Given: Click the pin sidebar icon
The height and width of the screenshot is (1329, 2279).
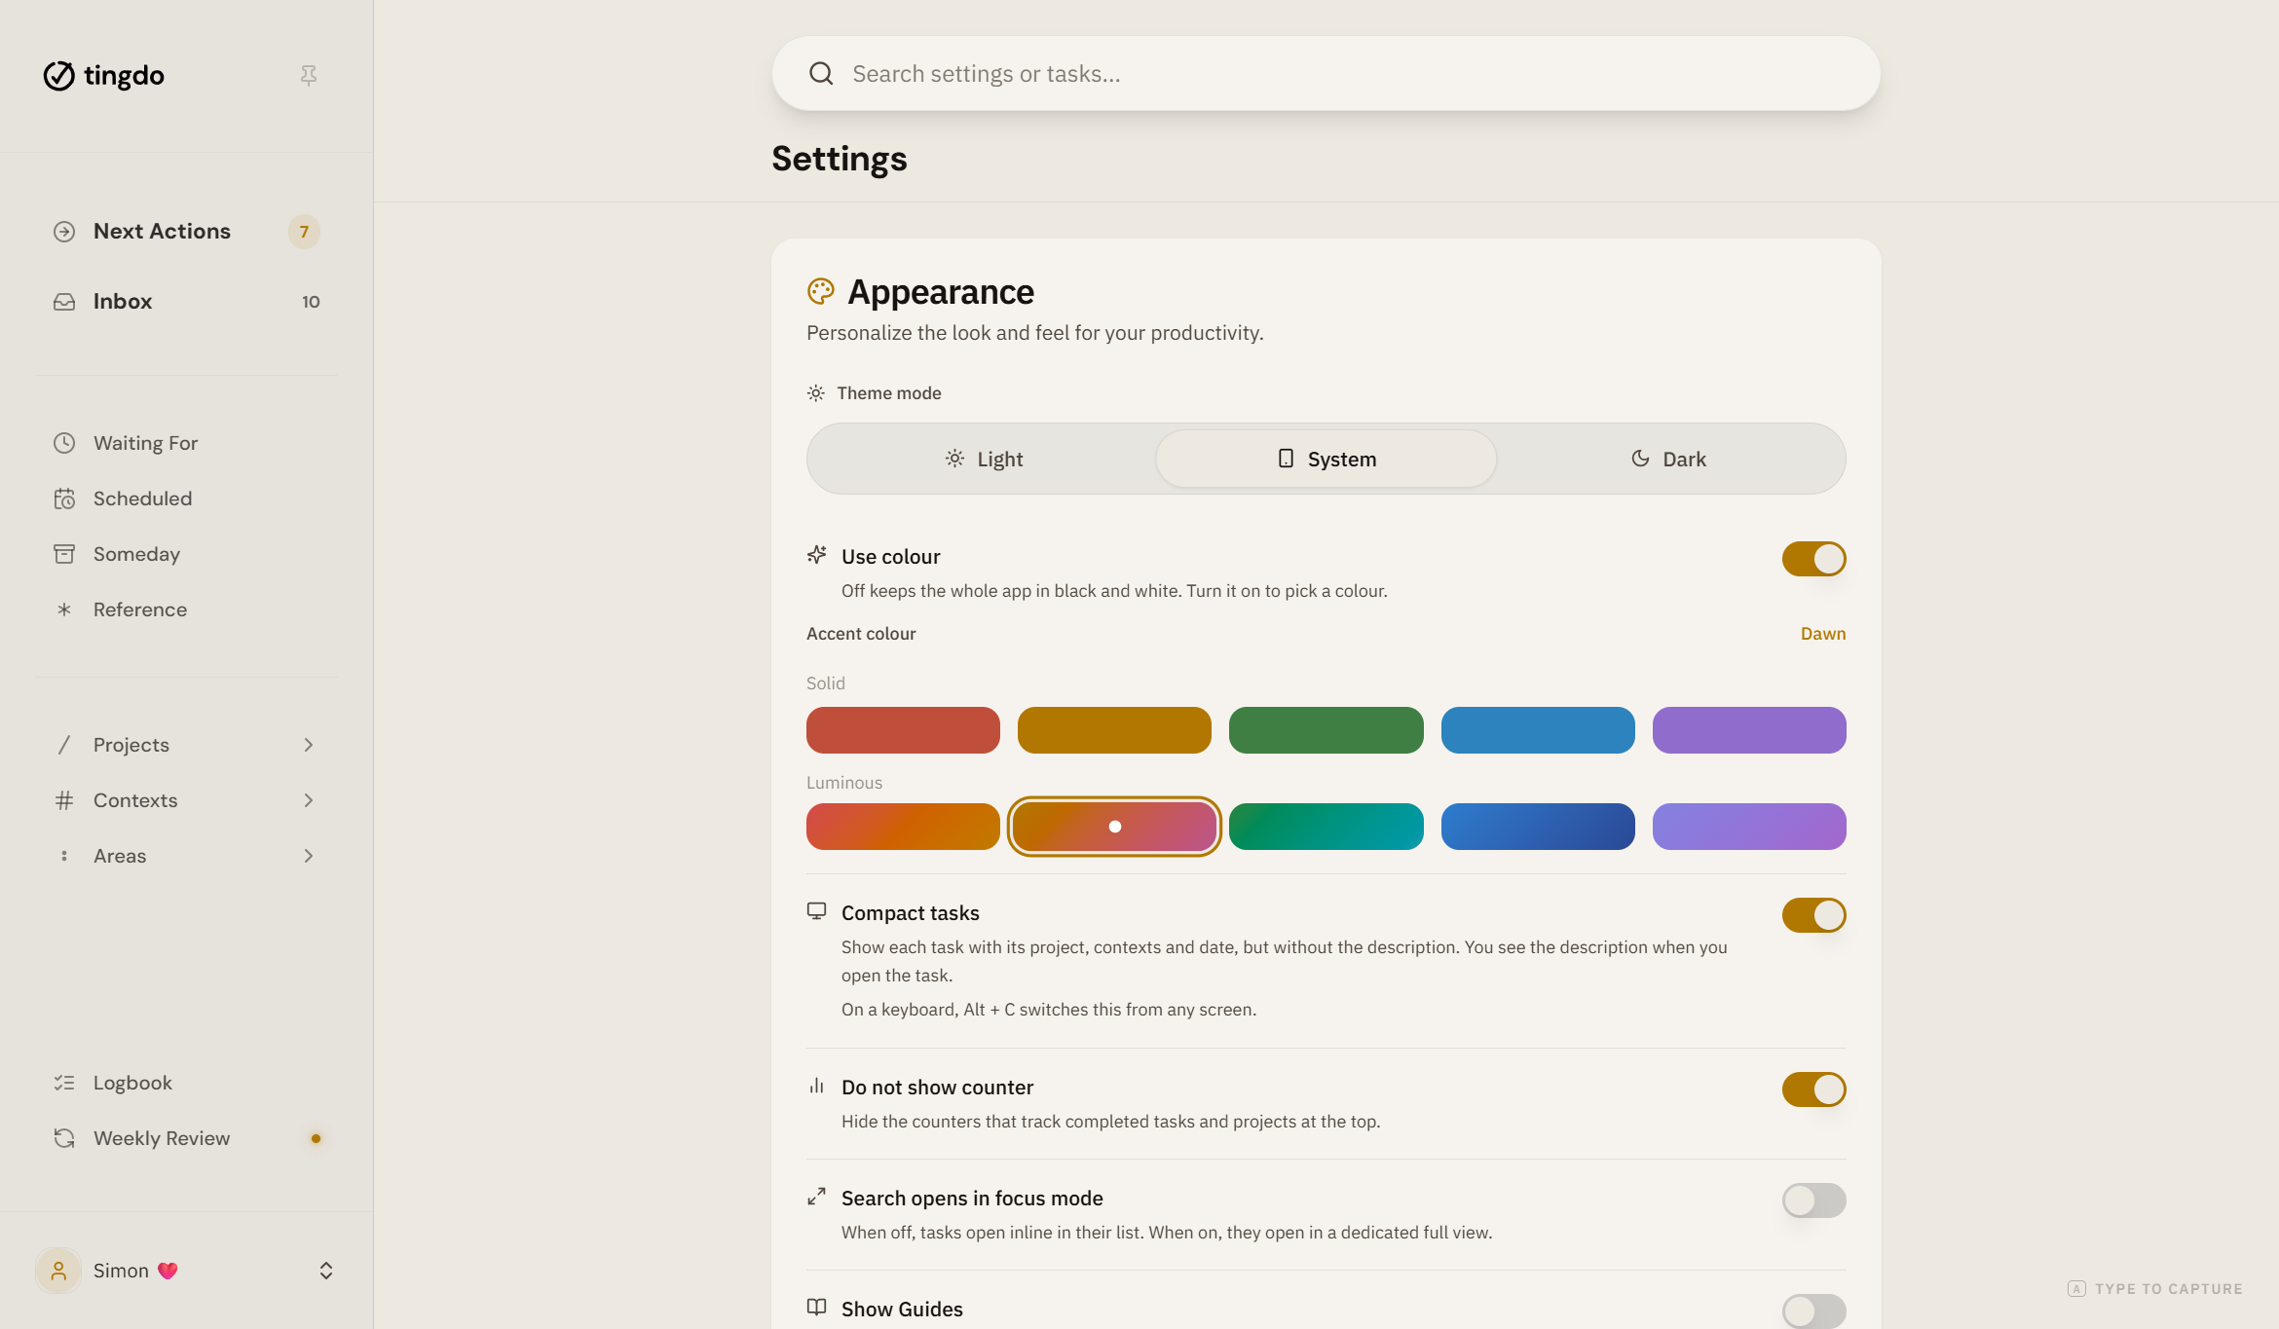Looking at the screenshot, I should 309,75.
